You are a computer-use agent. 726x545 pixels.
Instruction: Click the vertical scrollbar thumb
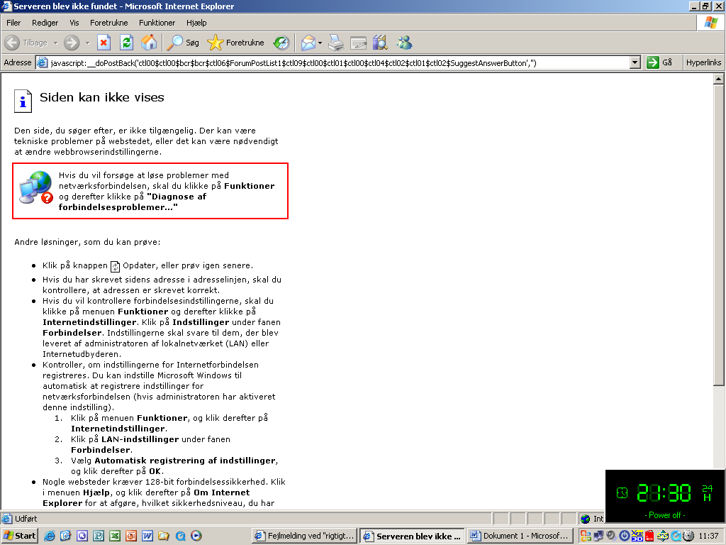tap(719, 235)
